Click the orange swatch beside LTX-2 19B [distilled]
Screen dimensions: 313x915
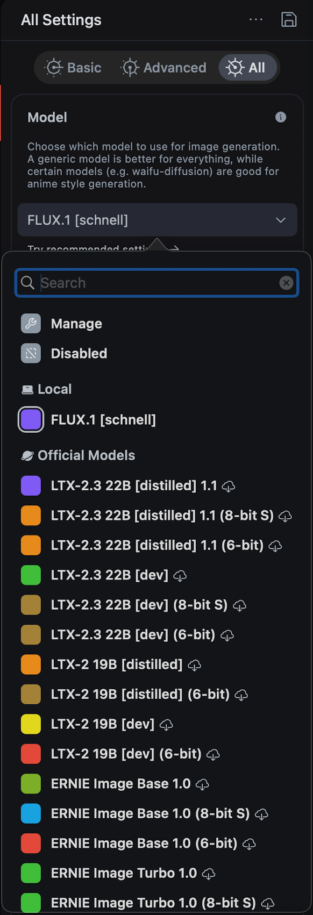pyautogui.click(x=31, y=664)
